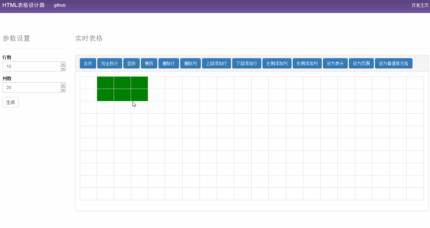Image resolution: width=430 pixels, height=228 pixels.
Task: Click the HTML表格设计器 brand title
Action: [24, 5]
